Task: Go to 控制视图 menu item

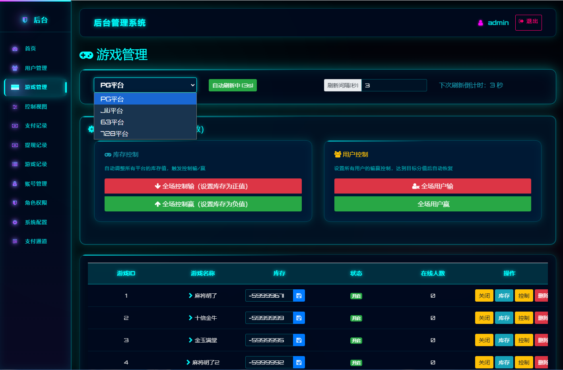Action: (35, 107)
